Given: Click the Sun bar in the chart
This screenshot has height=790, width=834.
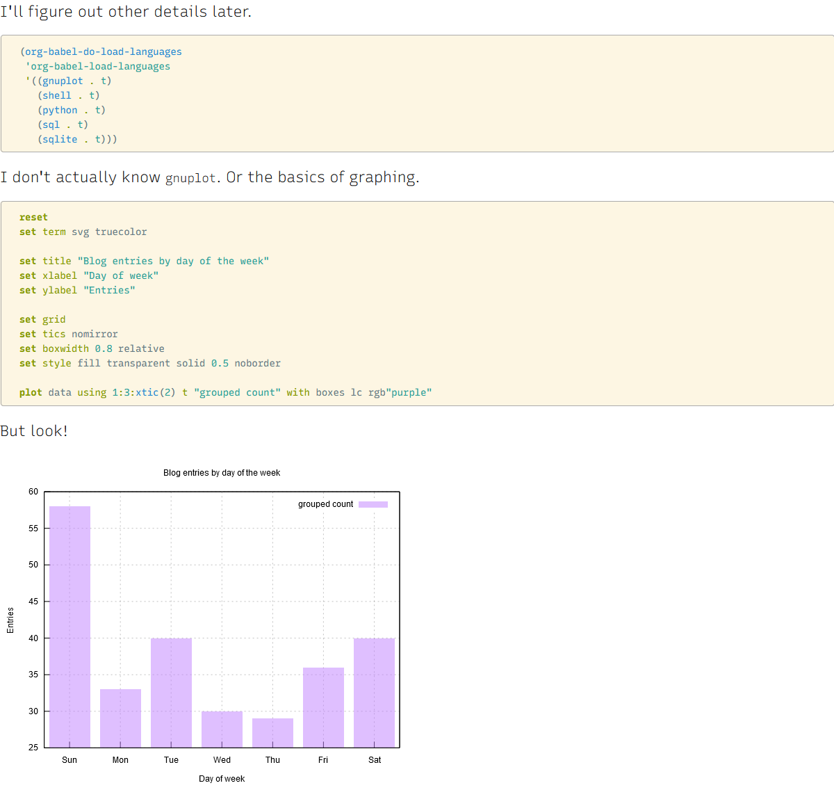Looking at the screenshot, I should 69,627.
